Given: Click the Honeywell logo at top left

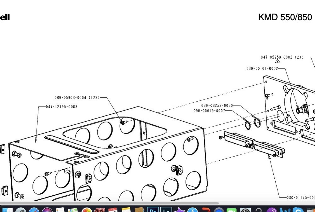Looking at the screenshot, I should point(4,18).
